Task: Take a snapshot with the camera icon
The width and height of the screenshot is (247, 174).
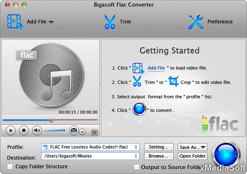Action: (74, 130)
